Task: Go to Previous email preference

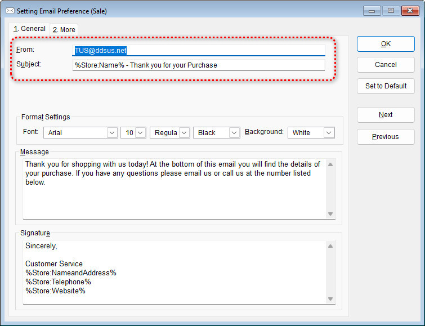Action: tap(386, 137)
